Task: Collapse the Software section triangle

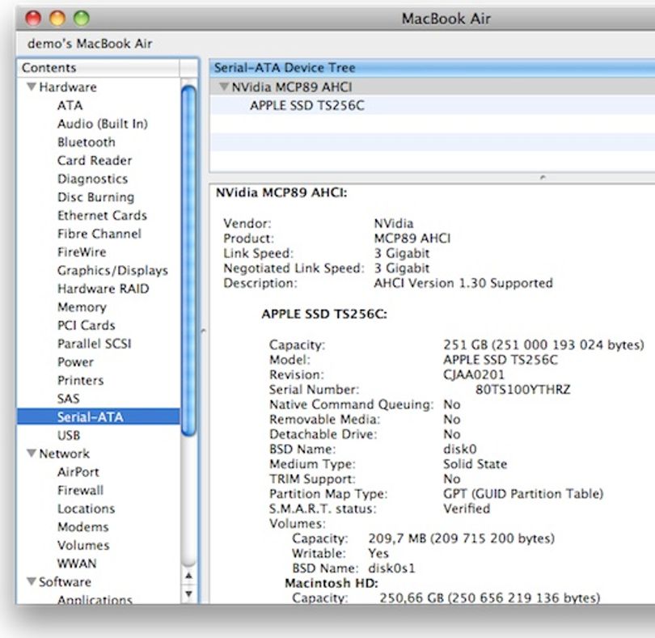Action: 32,581
